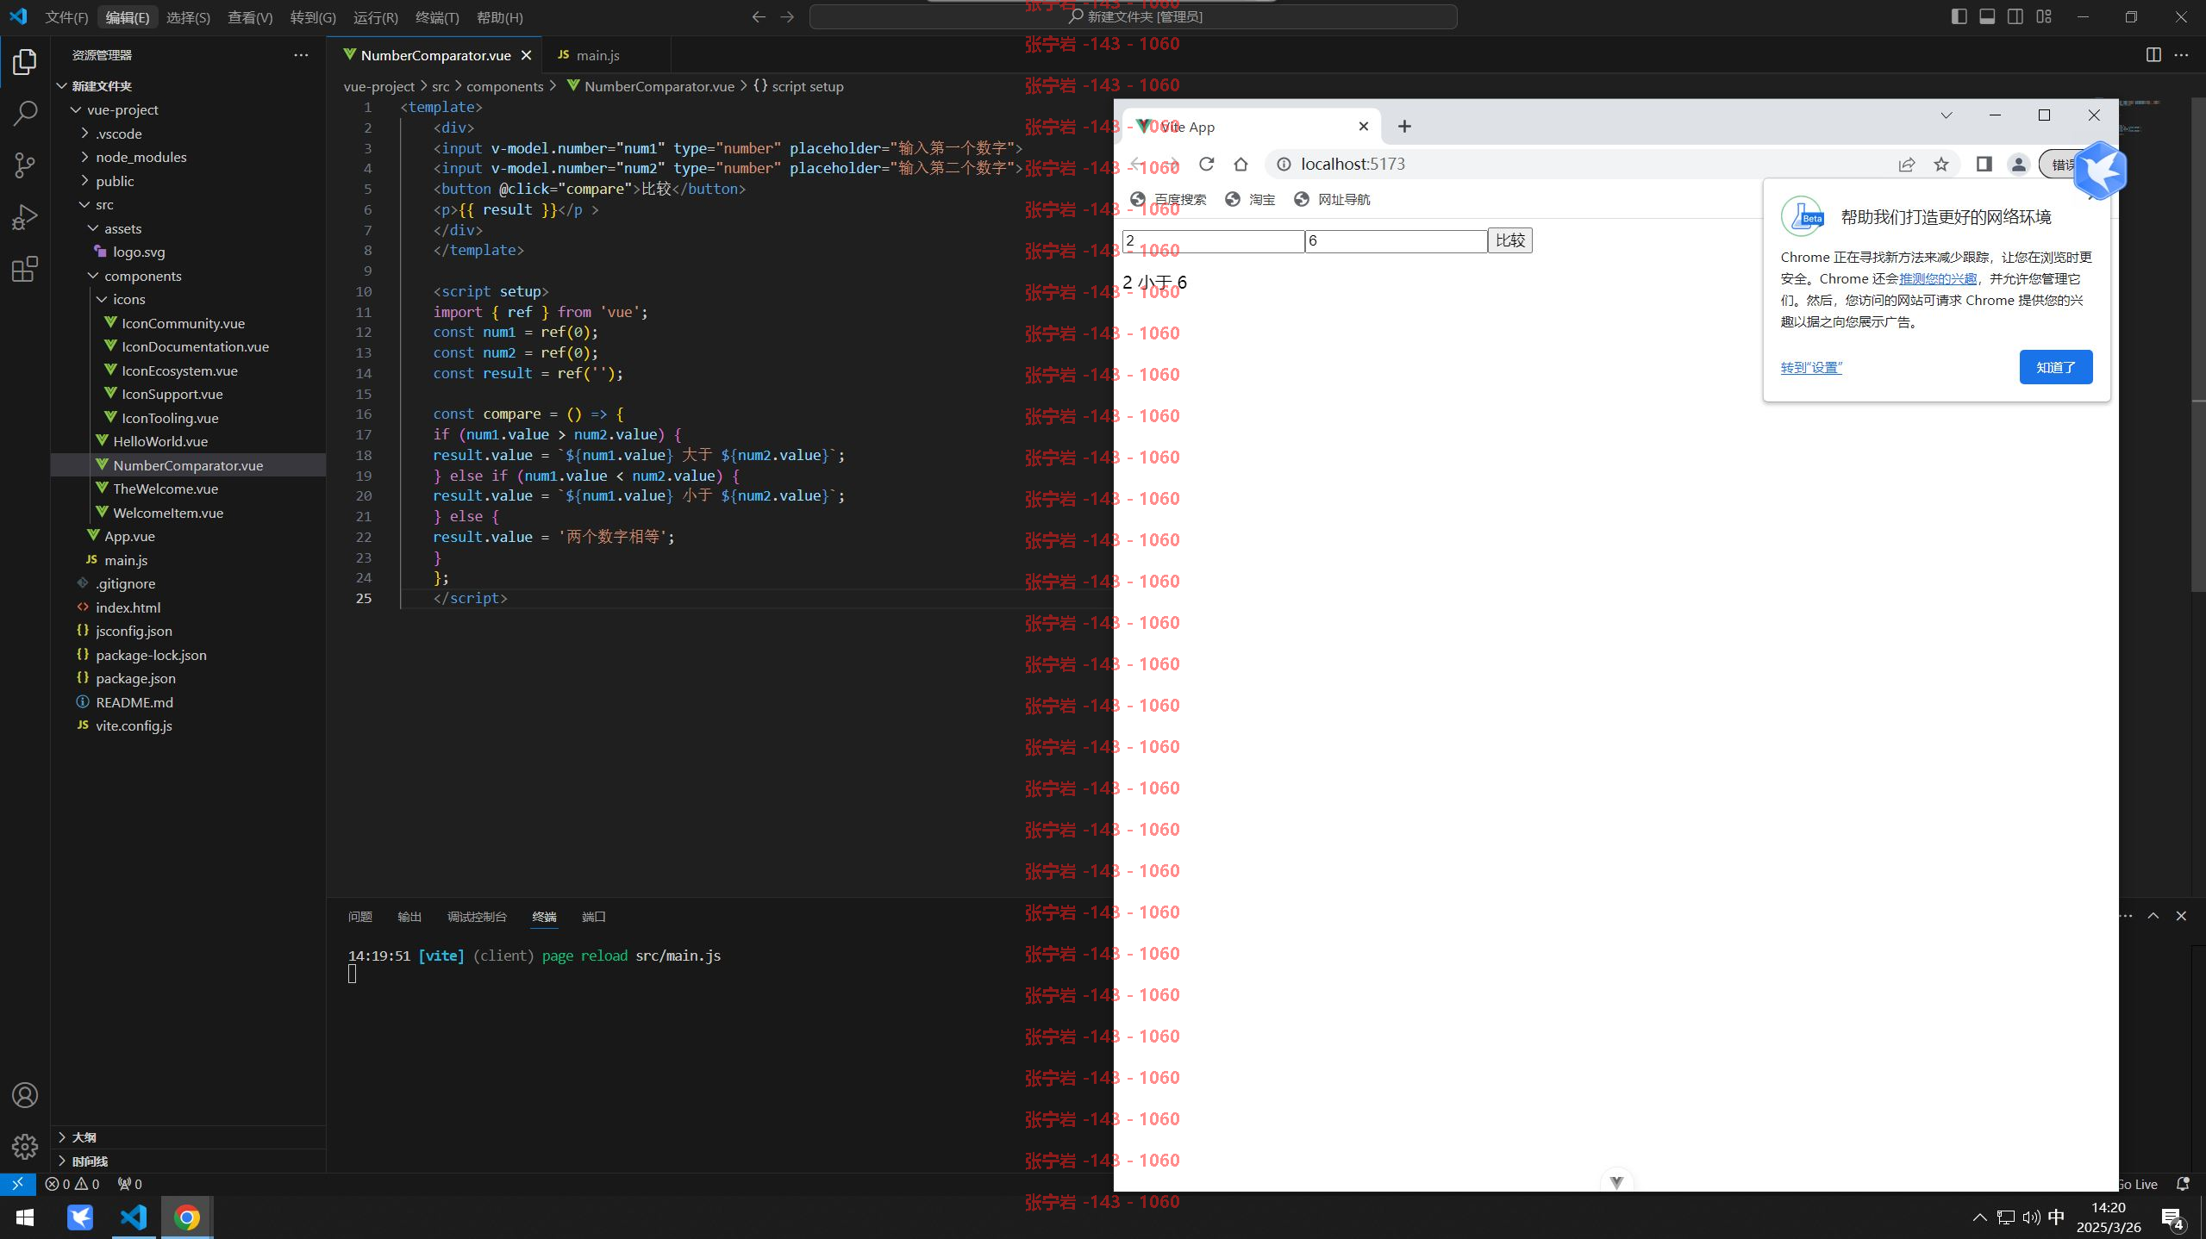Expand the 时间线 timeline section
Image resolution: width=2206 pixels, height=1239 pixels.
click(x=188, y=1161)
